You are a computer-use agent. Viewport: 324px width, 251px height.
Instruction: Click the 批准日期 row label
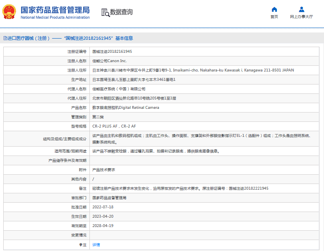[79, 207]
